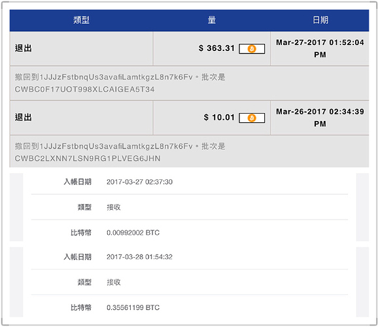The image size is (378, 327).
Task: Click the 0.00992002 BTC amount
Action: point(133,233)
